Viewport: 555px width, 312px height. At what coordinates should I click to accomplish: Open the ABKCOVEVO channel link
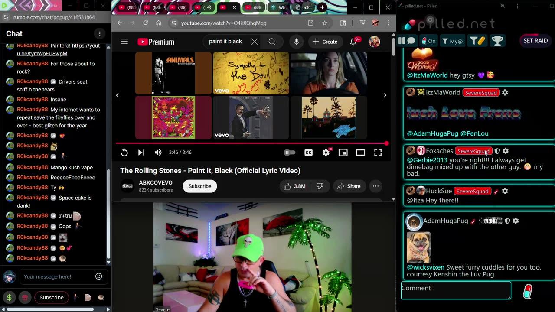point(156,183)
